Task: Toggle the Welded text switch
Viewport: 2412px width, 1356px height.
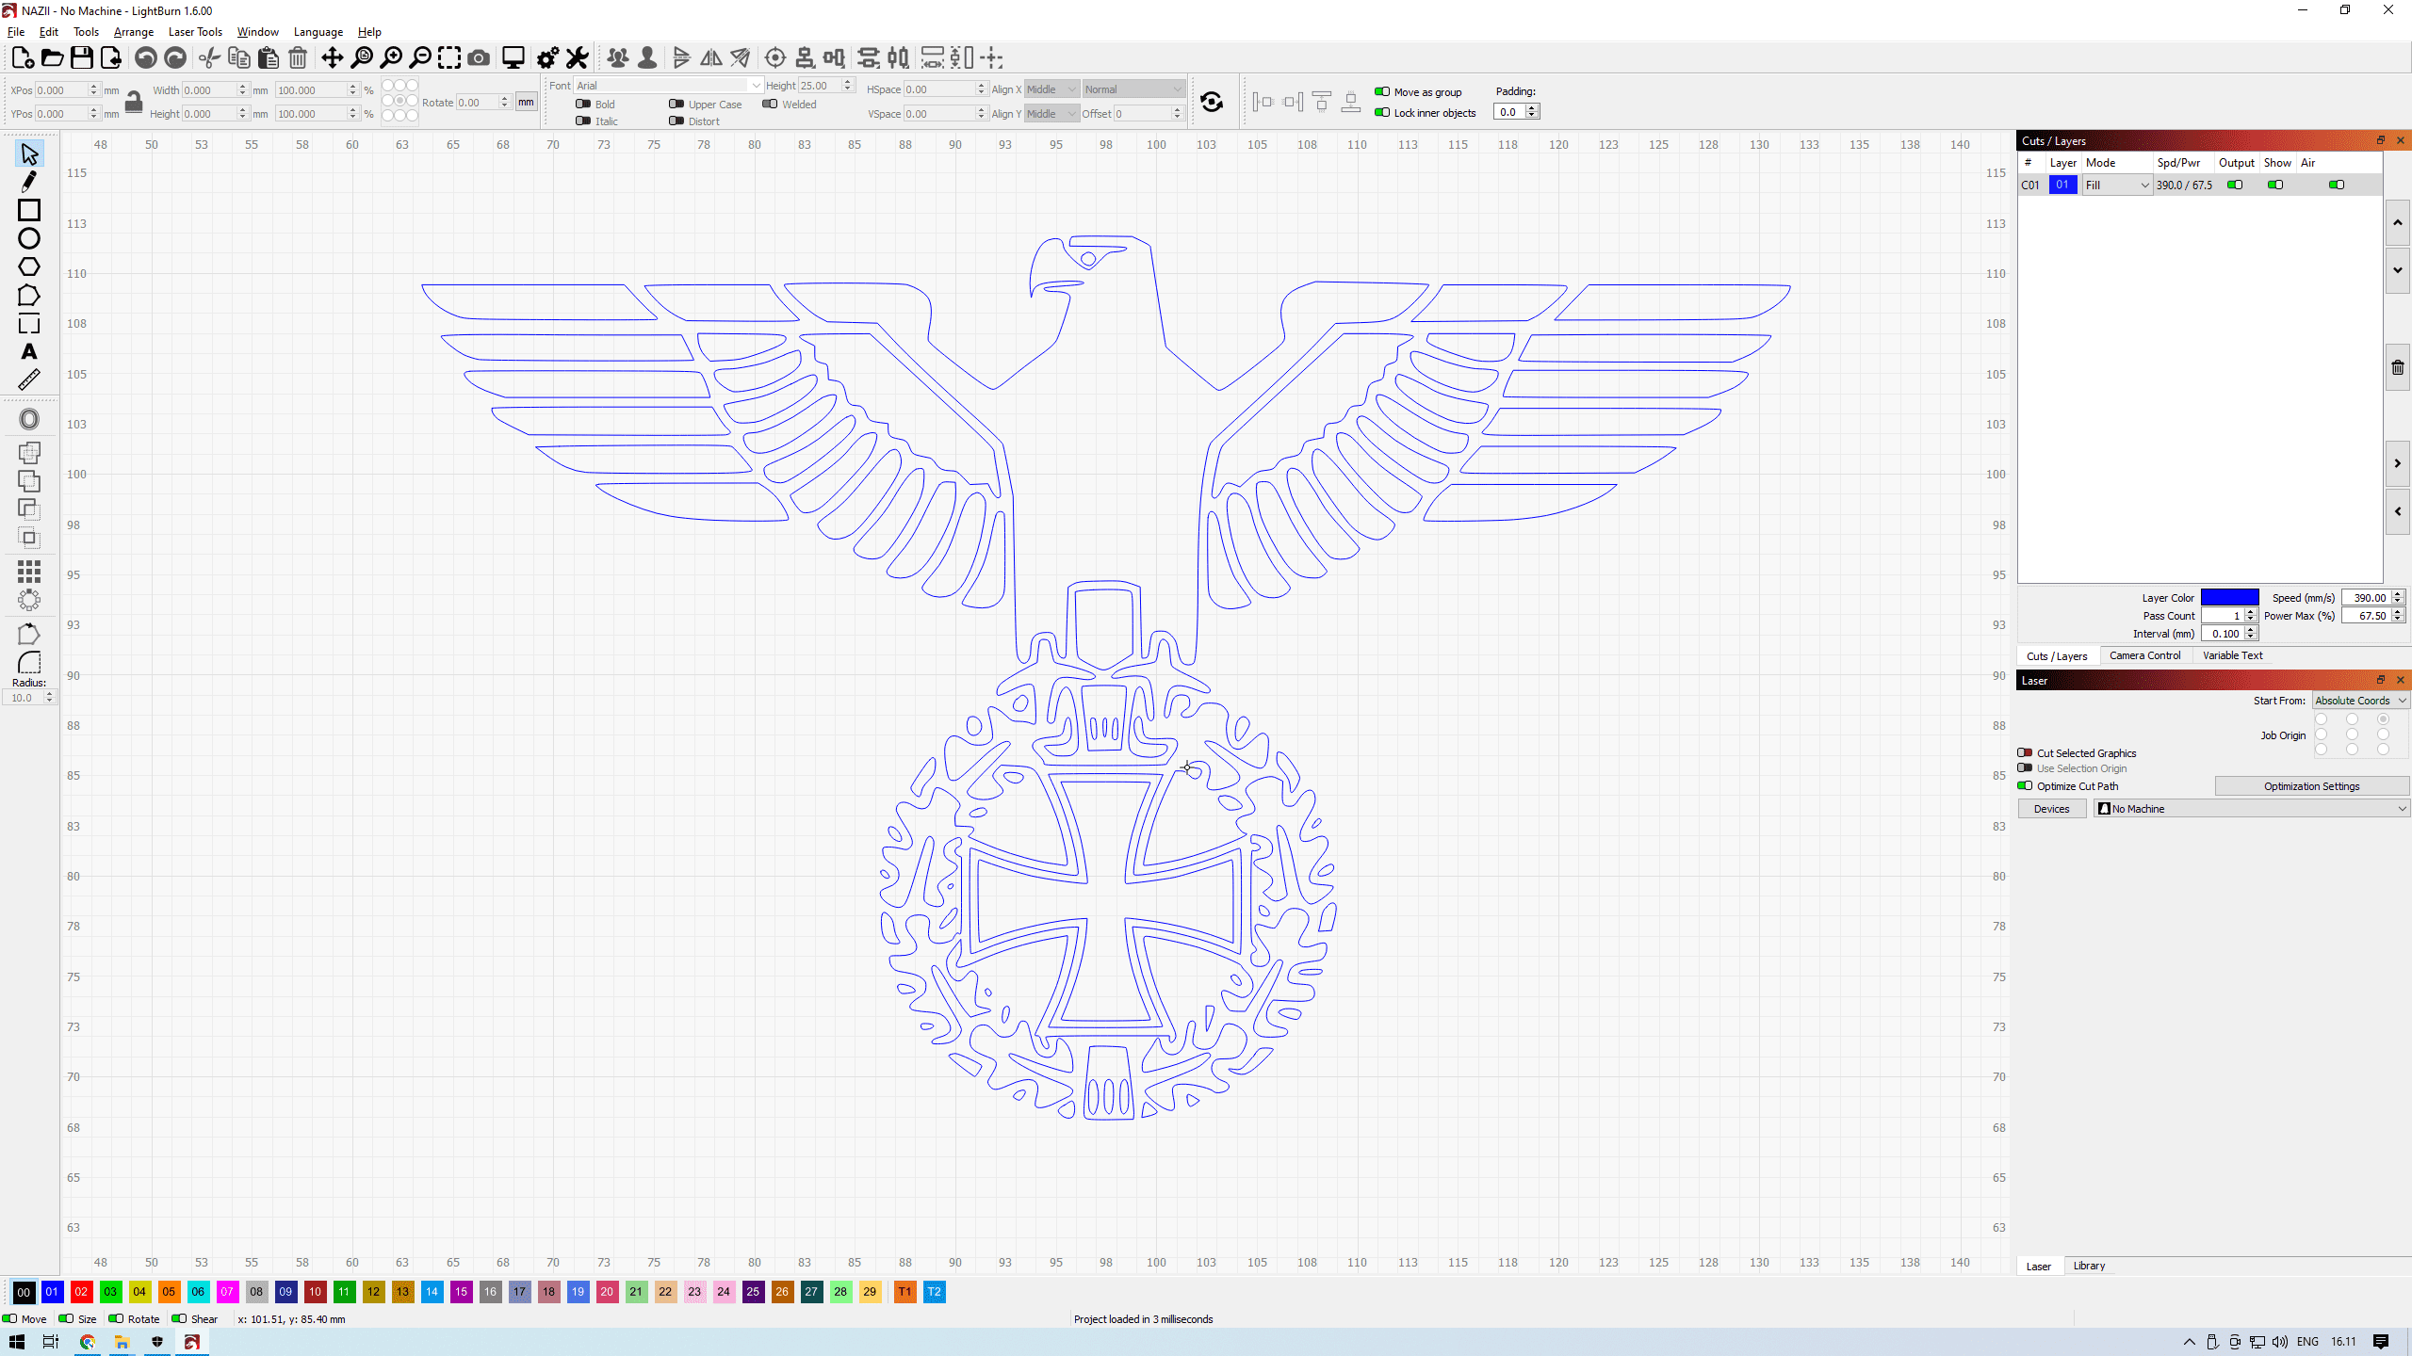Action: [770, 105]
